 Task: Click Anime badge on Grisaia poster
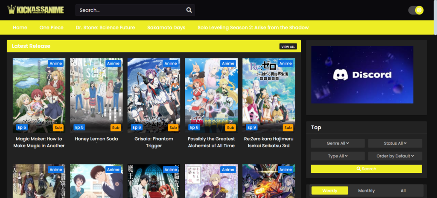(x=171, y=63)
